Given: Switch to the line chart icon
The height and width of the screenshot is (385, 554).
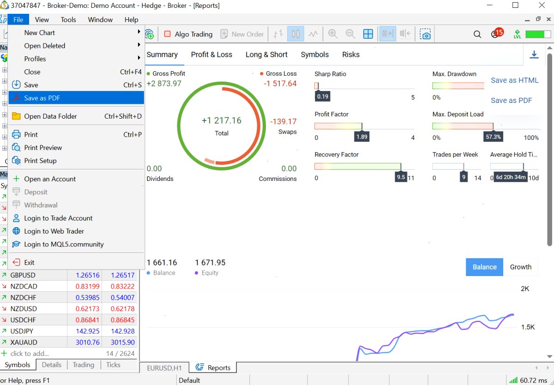Looking at the screenshot, I should (x=313, y=34).
